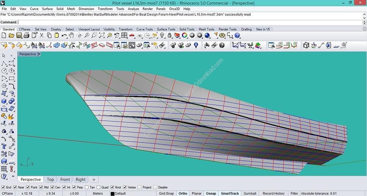Expand more sidebar tools with double chevron

(x=13, y=176)
